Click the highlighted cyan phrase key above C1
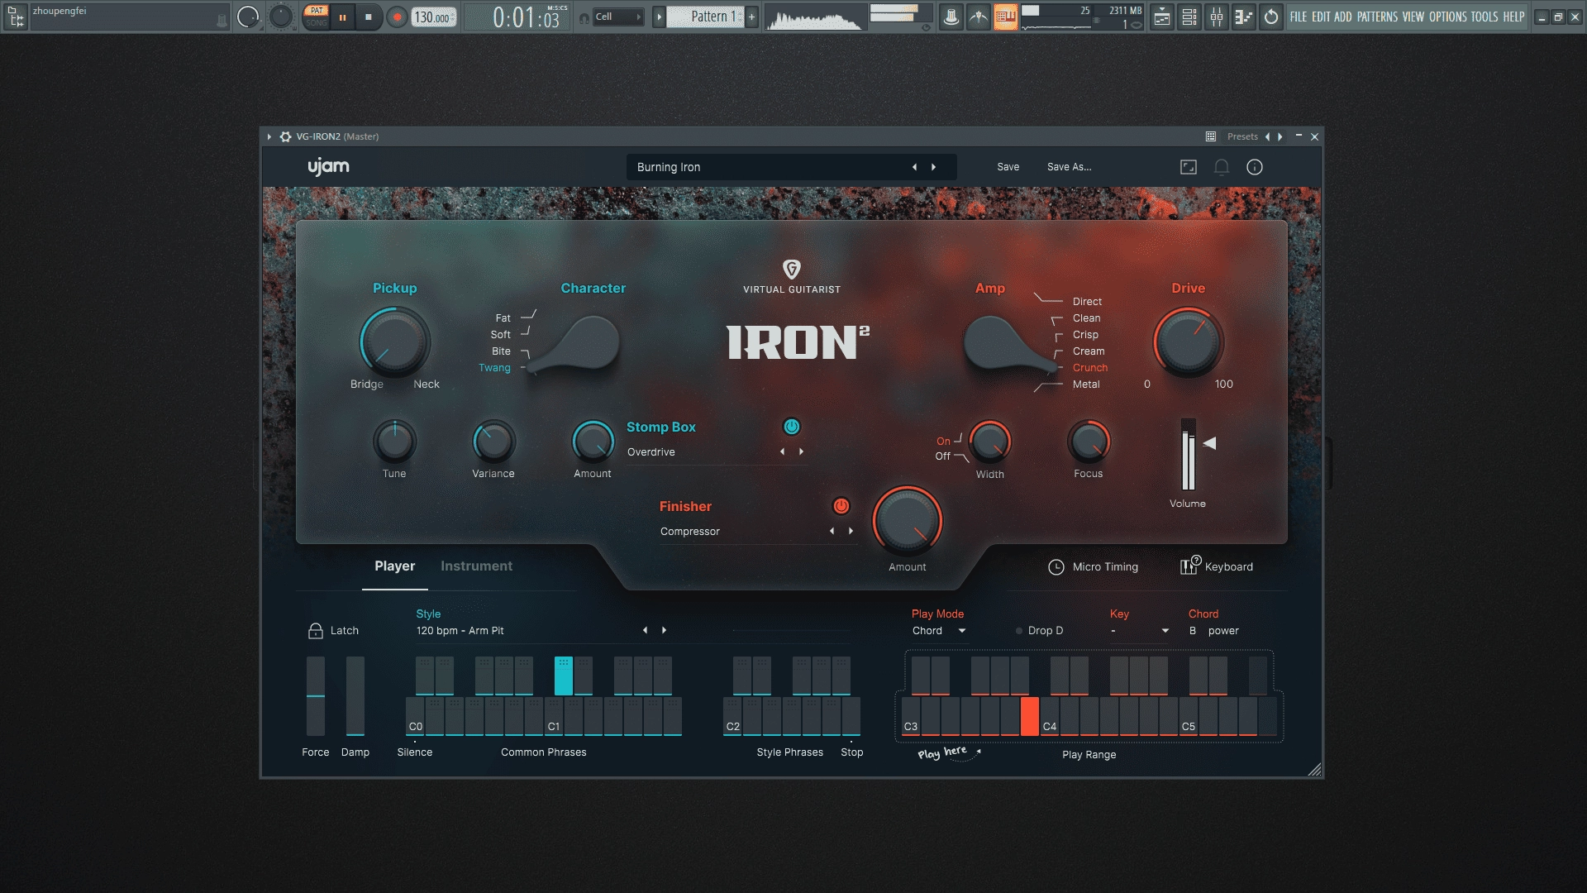 563,676
